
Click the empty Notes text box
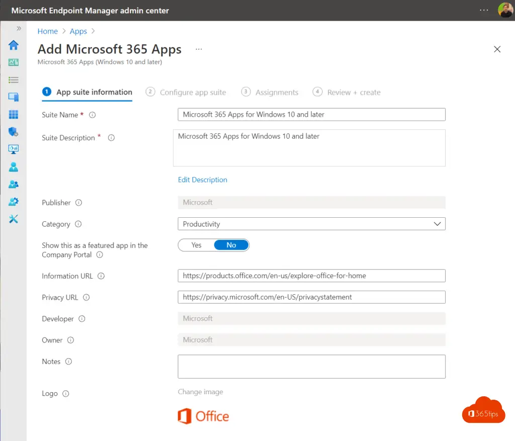(x=311, y=367)
